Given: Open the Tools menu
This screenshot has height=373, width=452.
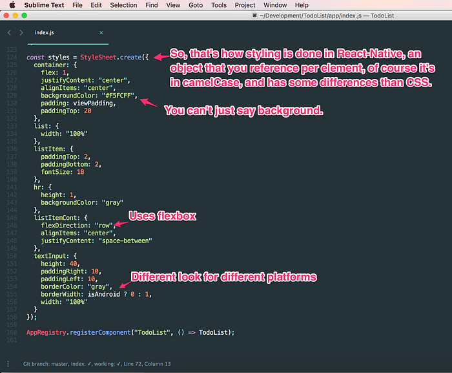Looking at the screenshot, I should 219,5.
